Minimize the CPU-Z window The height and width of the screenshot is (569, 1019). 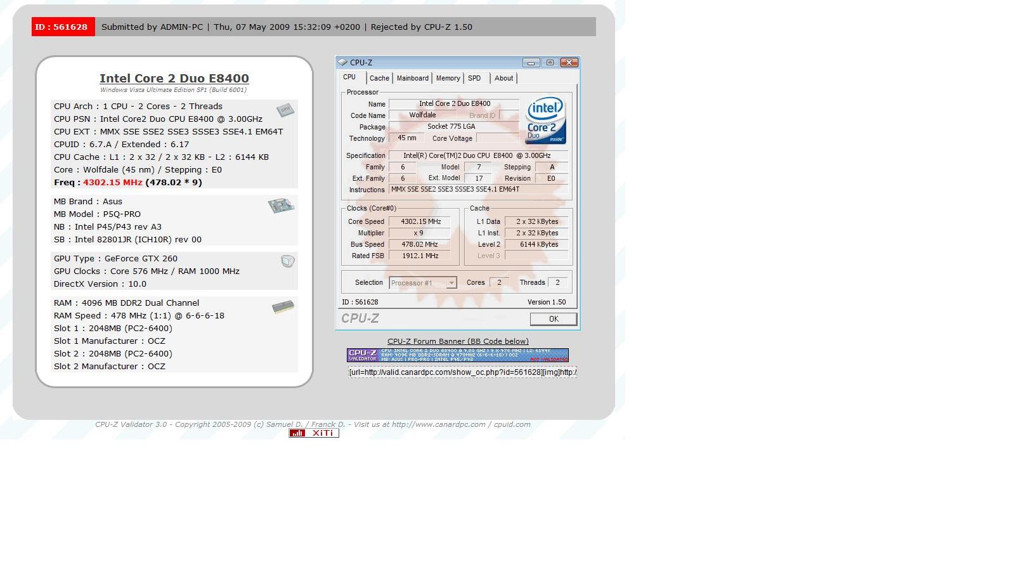531,62
